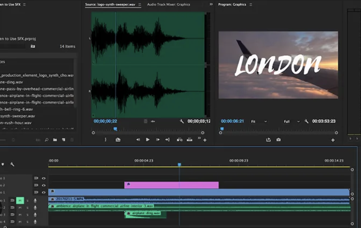Select Source: logo-synth-sweeper.wav tab
The width and height of the screenshot is (361, 228).
coord(110,4)
